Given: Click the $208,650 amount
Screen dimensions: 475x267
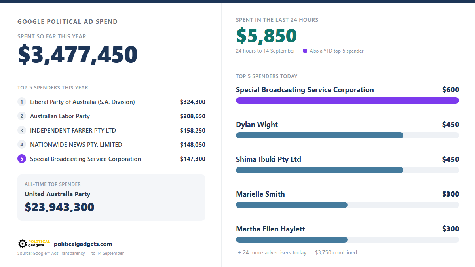Looking at the screenshot, I should (x=193, y=116).
